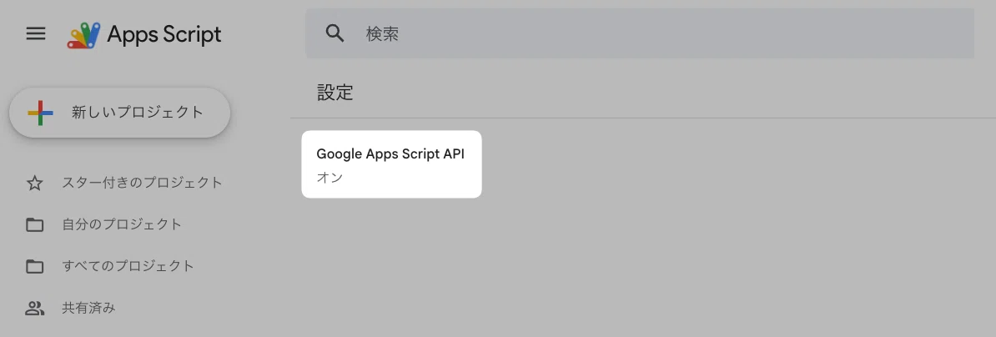
Task: Click the colorful plus icon
Action: point(40,113)
